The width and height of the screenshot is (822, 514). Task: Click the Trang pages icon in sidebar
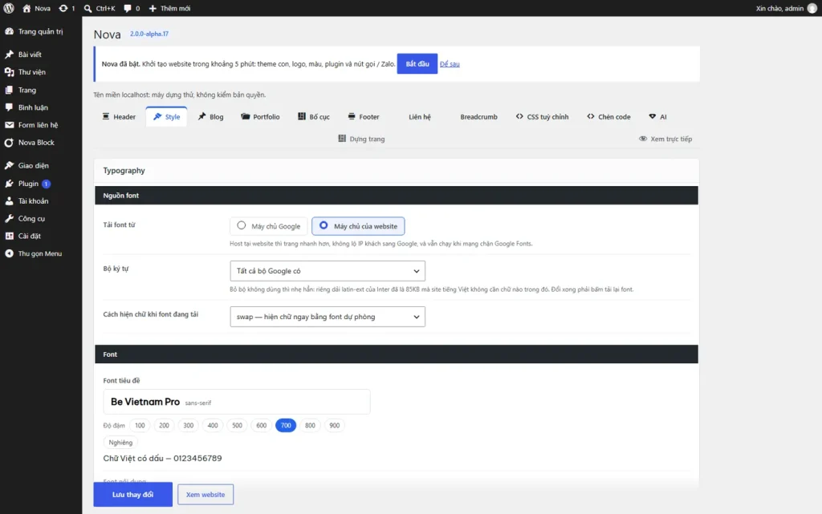click(x=10, y=90)
